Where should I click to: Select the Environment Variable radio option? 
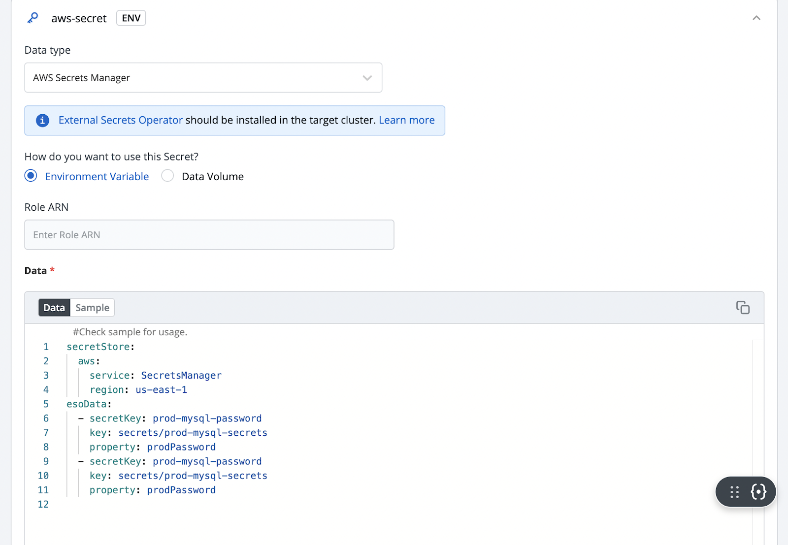[31, 176]
